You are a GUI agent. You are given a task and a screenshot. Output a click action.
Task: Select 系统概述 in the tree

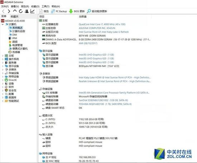pos(16,28)
